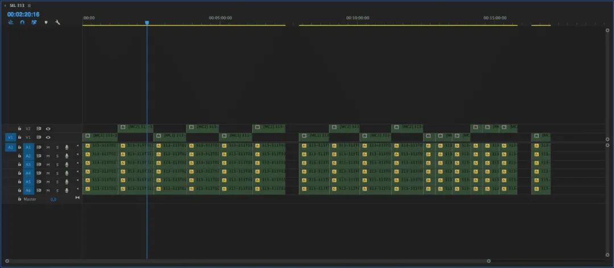This screenshot has width=614, height=268.
Task: Hide V2 track output with eye icon
Action: point(48,129)
